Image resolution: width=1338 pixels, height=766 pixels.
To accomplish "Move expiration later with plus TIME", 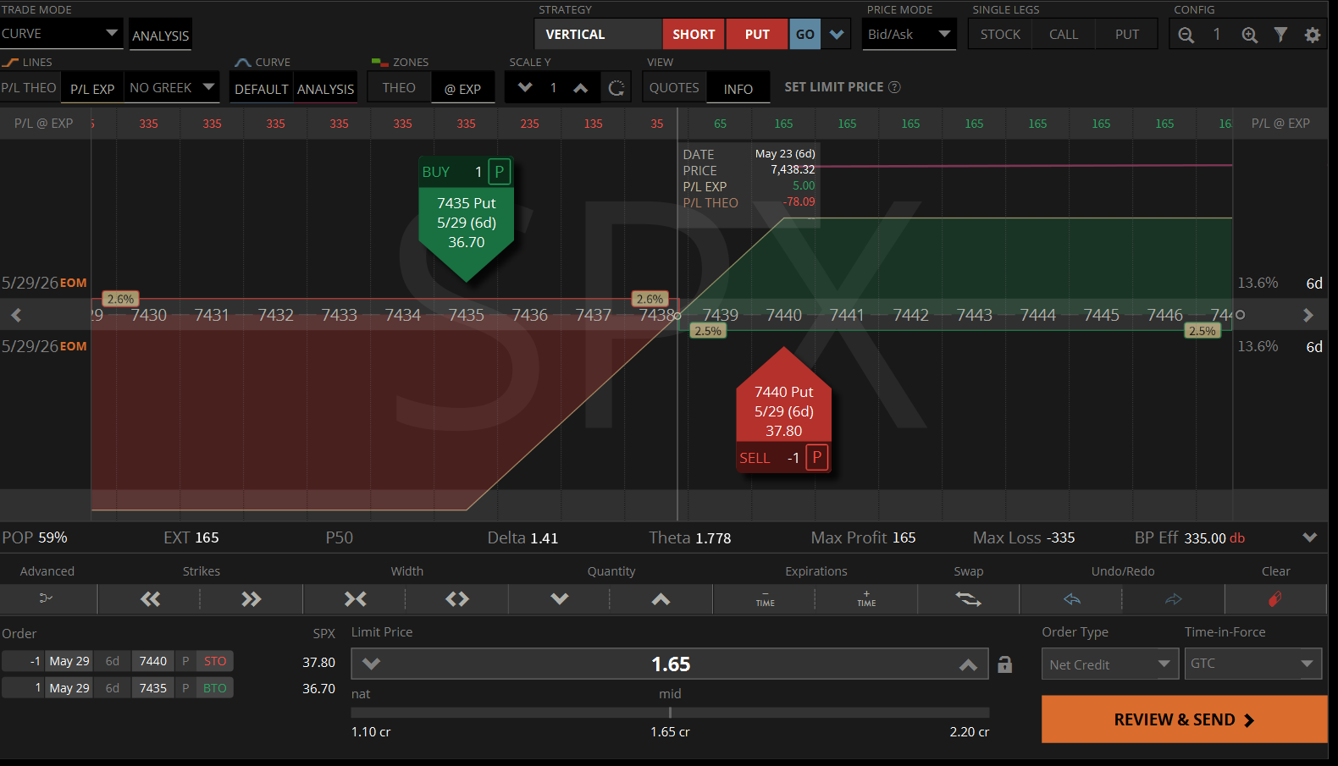I will tap(866, 599).
